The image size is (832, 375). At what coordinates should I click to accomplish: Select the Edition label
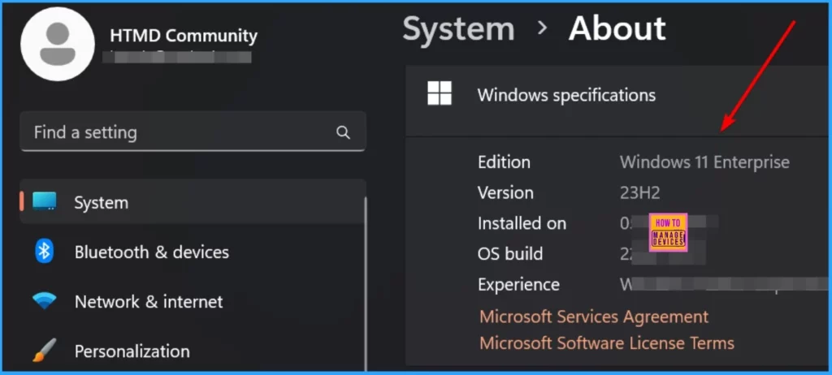[x=504, y=162]
